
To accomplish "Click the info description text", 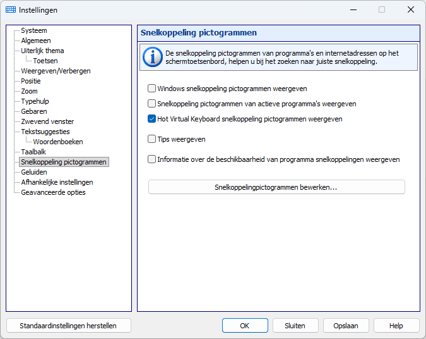I will click(x=282, y=57).
